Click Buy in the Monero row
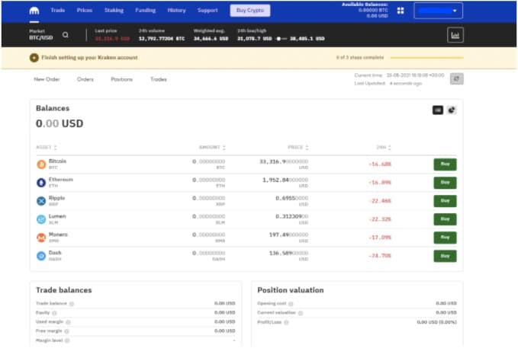Viewport: 518px width, 348px height. click(445, 238)
